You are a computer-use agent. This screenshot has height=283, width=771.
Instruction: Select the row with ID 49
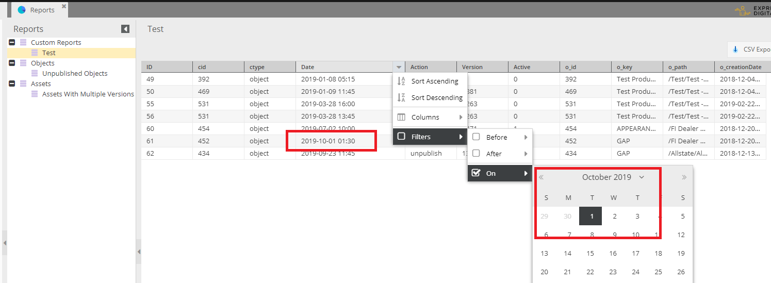click(454, 79)
